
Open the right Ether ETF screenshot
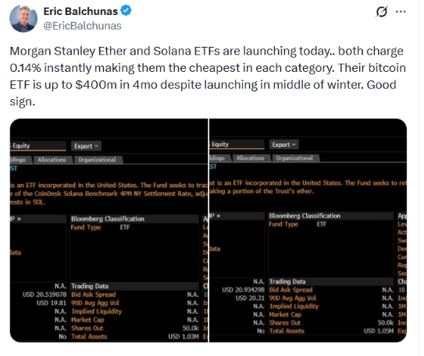pyautogui.click(x=308, y=230)
